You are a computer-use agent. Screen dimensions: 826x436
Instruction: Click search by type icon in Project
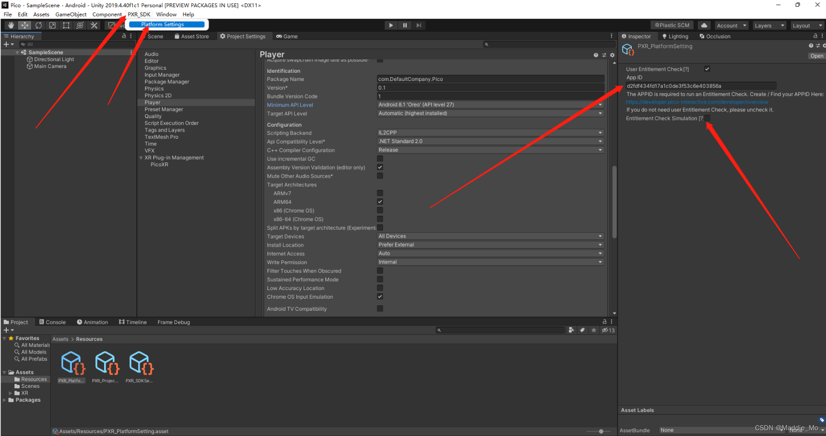[571, 330]
